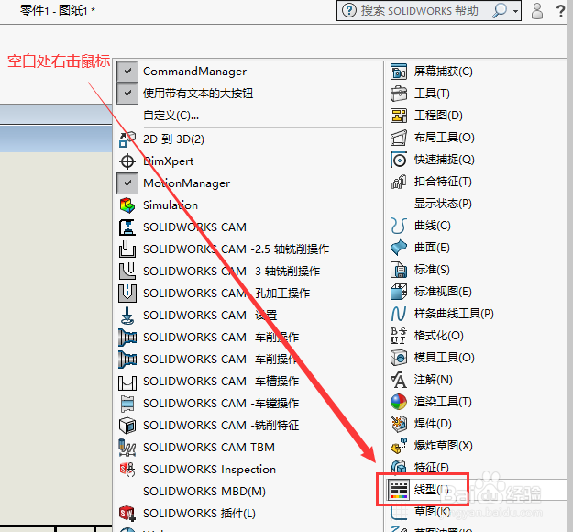
Task: Click the 样条曲线工具(P) icon
Action: click(x=399, y=314)
